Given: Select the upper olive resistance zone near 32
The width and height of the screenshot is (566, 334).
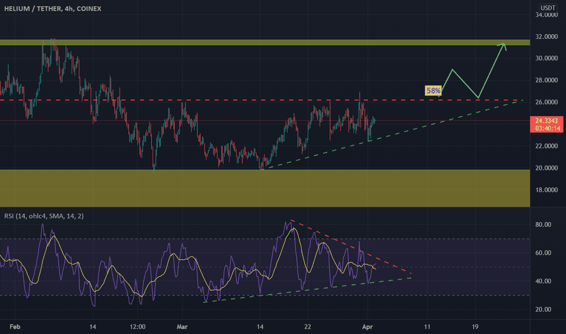Looking at the screenshot, I should coord(265,43).
